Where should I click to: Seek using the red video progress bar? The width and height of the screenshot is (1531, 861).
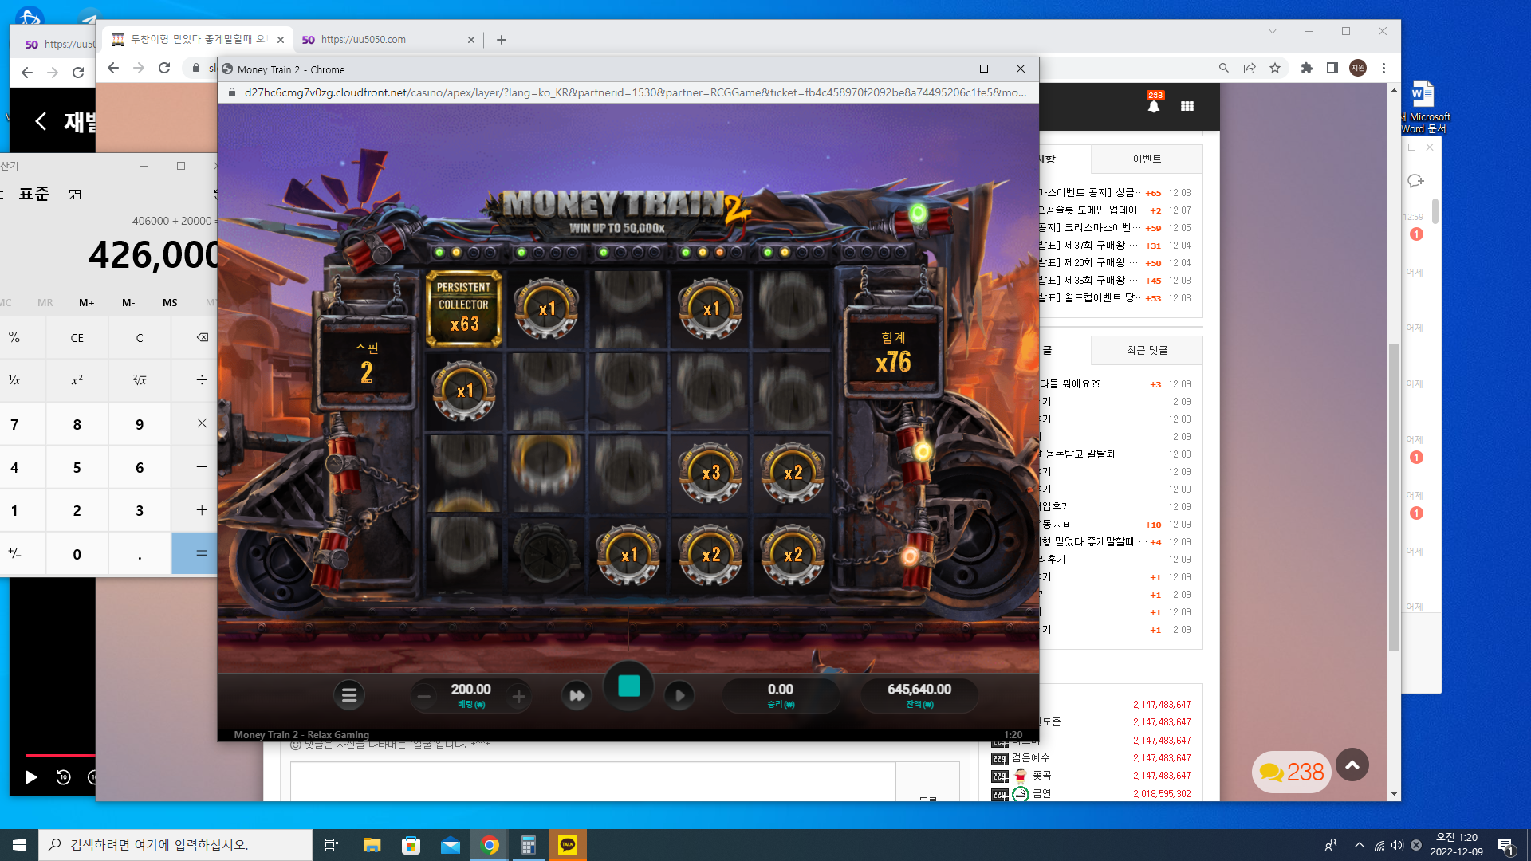click(60, 755)
